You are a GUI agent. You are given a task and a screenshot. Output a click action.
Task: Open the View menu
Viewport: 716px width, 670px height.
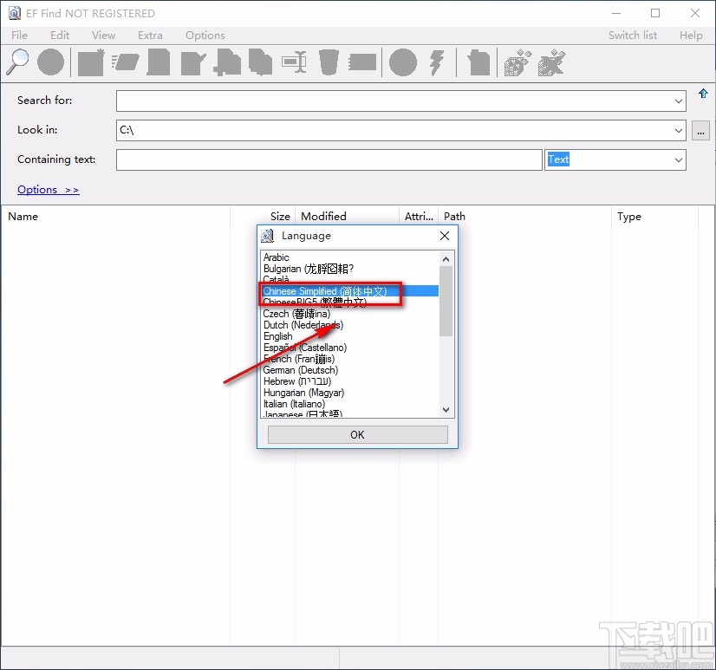point(103,36)
